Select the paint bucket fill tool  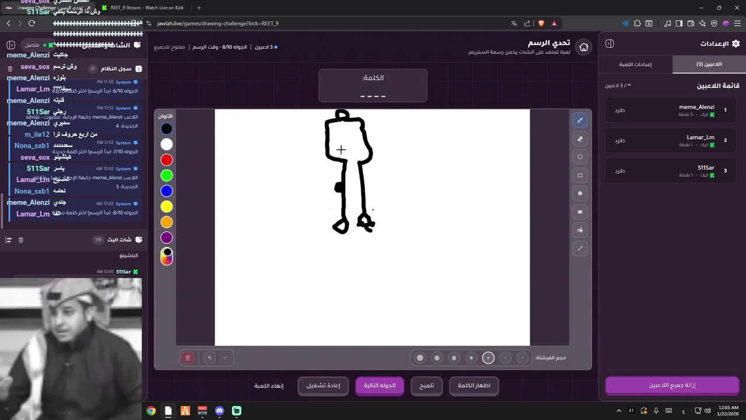click(580, 230)
